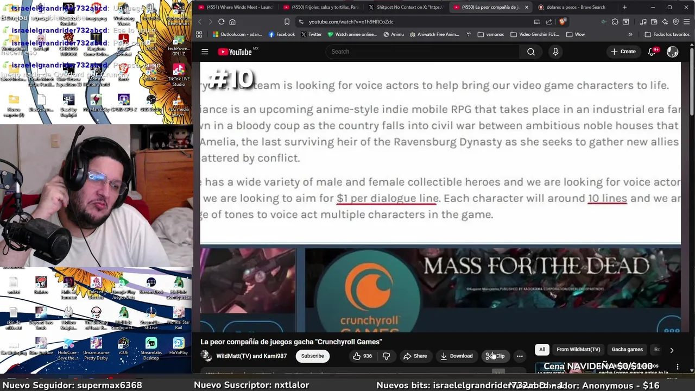Open Animu bookmark
This screenshot has height=391, width=695.
tap(394, 34)
